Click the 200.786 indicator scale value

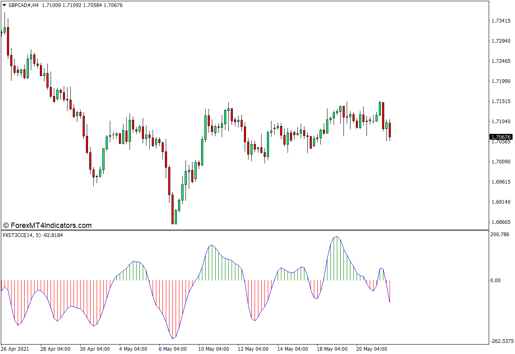[x=500, y=234]
